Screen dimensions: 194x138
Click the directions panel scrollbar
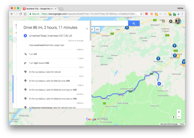tap(91, 31)
